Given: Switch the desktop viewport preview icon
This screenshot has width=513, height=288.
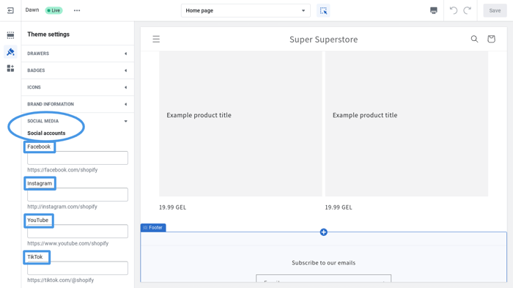Looking at the screenshot, I should click(x=434, y=10).
